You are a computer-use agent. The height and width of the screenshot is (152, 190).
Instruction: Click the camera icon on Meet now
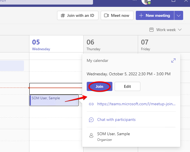point(106,15)
